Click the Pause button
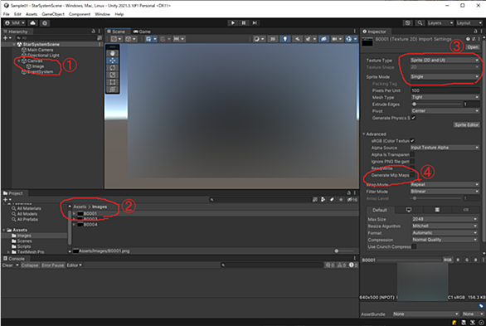Image resolution: width=486 pixels, height=326 pixels. 244,23
